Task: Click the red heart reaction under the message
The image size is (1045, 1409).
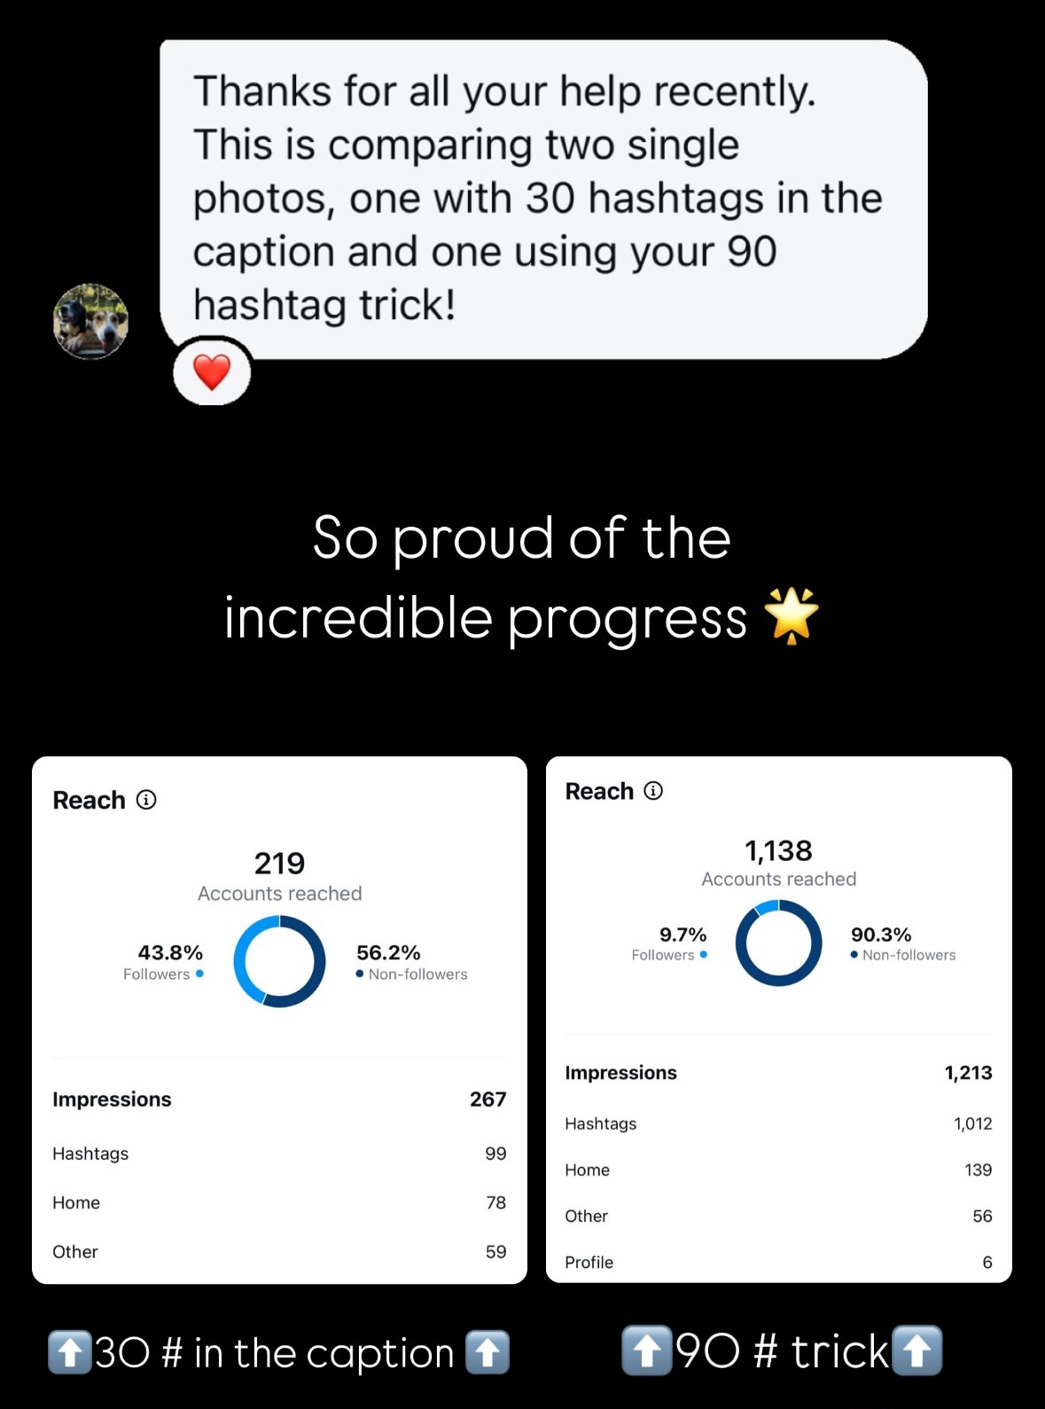Action: 212,372
